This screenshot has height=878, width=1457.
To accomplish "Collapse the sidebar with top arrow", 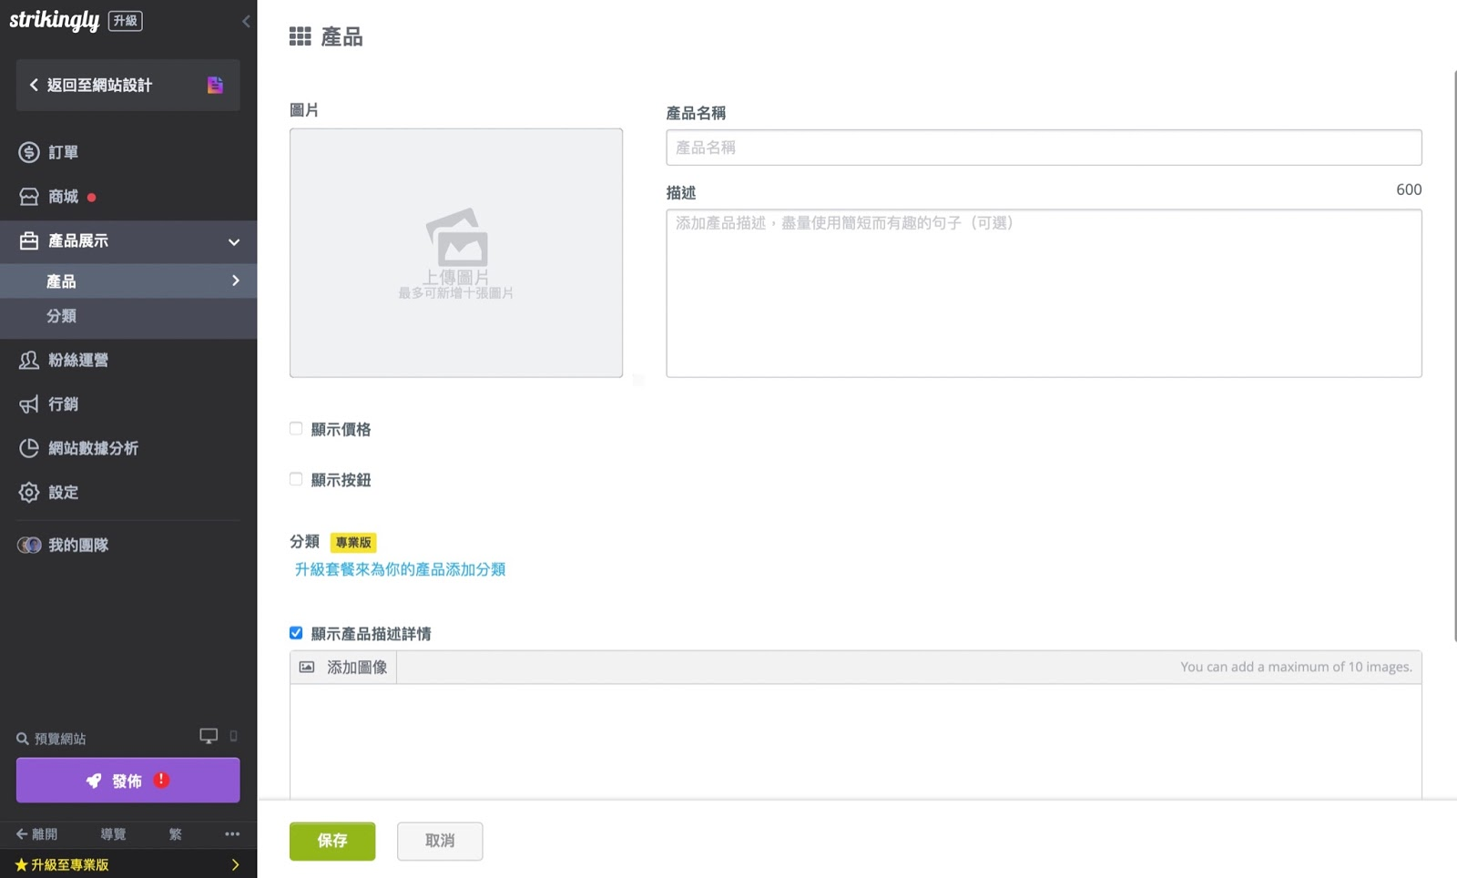I will coord(245,21).
